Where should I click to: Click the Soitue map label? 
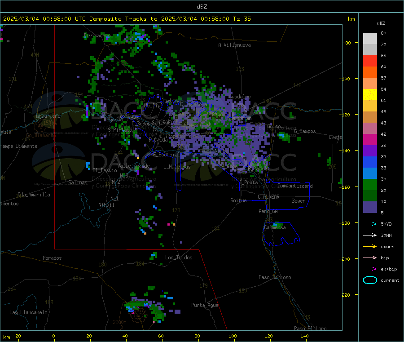pos(238,200)
